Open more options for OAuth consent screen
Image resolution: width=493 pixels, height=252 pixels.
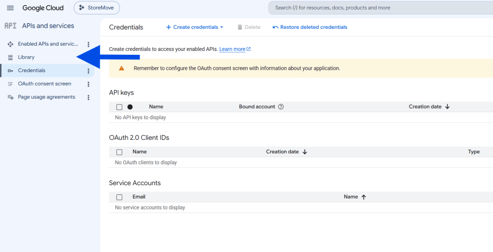[89, 84]
